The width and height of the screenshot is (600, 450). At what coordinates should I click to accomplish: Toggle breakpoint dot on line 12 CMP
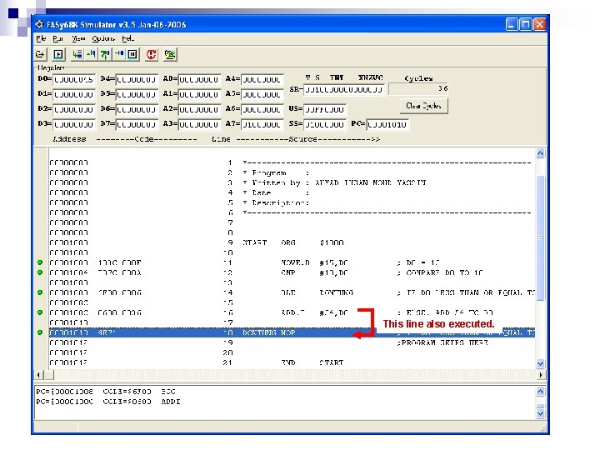click(40, 272)
